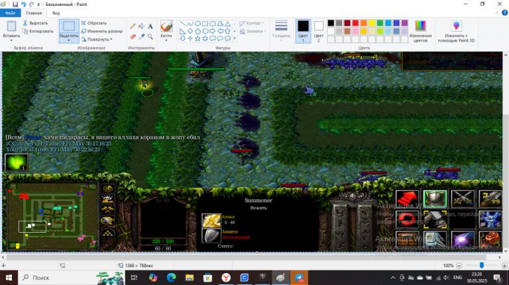Open the Повернуть rotate dropdown
This screenshot has width=509, height=285.
click(x=97, y=39)
